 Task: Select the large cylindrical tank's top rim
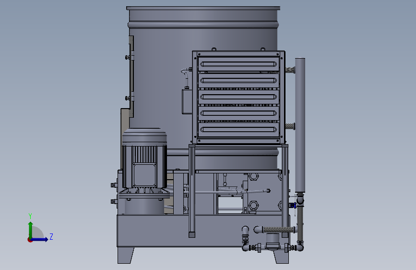(x=203, y=8)
